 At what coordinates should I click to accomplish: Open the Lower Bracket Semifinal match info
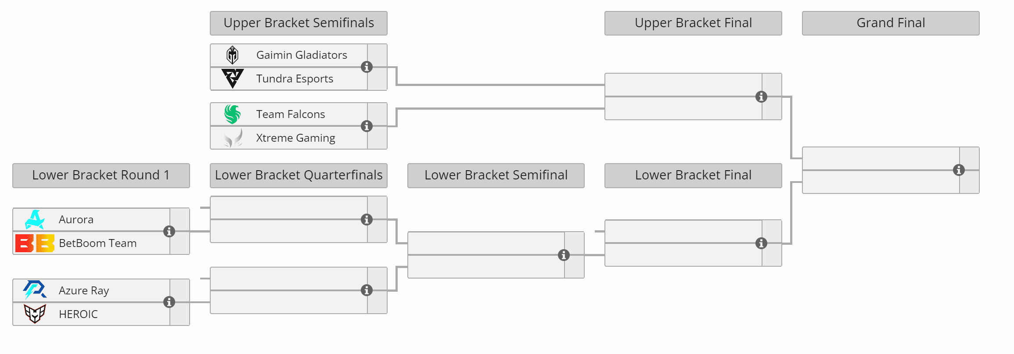point(564,255)
